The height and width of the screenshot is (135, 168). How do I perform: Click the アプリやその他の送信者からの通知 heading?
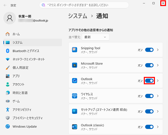click(91, 30)
